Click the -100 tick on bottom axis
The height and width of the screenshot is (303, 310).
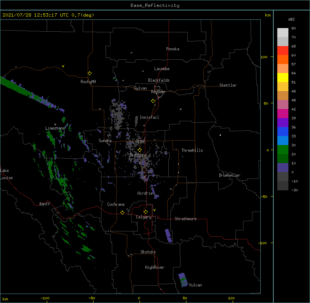click(45, 298)
